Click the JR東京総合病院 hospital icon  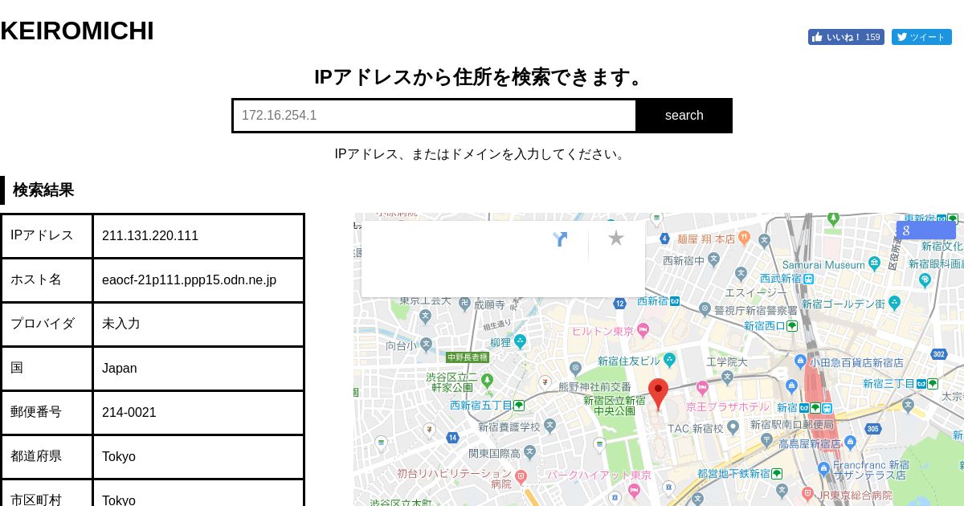[x=808, y=492]
